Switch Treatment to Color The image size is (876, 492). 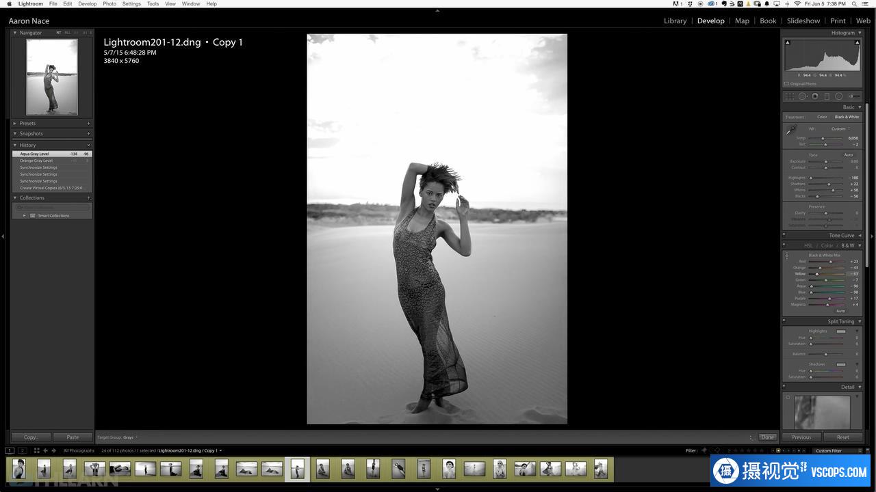[822, 117]
